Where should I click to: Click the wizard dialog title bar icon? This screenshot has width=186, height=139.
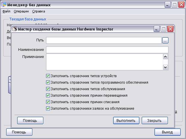[x=15, y=29]
